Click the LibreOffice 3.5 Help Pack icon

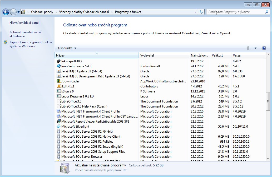click(x=59, y=106)
